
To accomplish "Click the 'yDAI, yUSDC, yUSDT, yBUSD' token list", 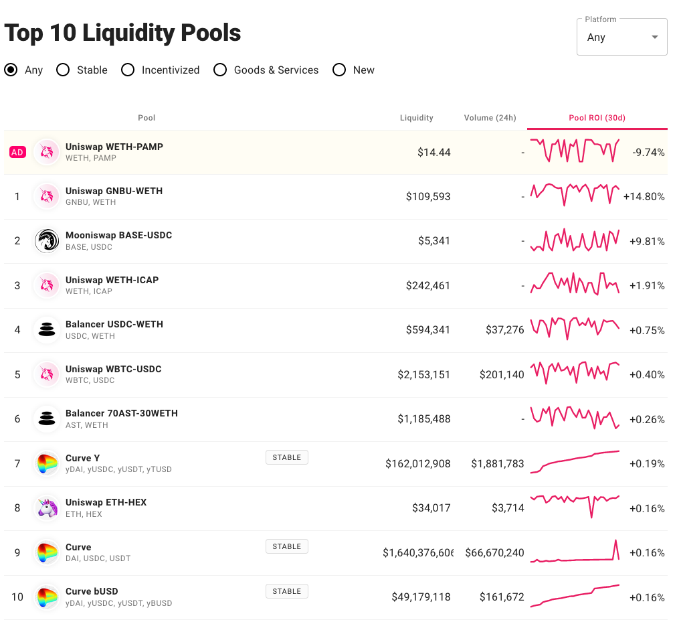I will [119, 603].
